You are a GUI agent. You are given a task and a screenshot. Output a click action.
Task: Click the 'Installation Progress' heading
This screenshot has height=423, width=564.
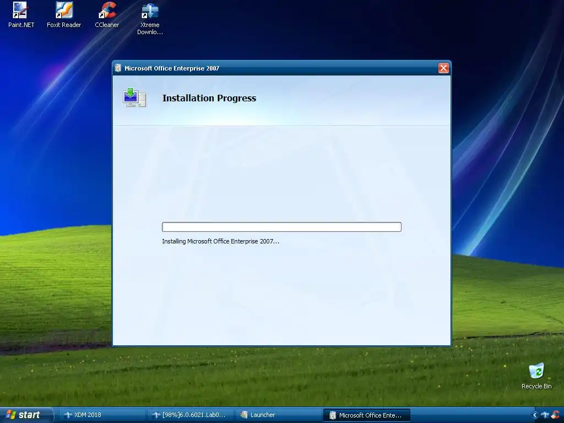[x=209, y=98]
